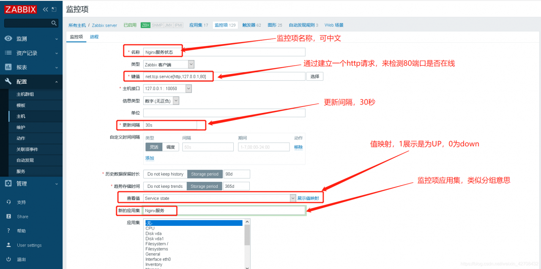Open the 主机接口 127.0.0.1:10050 dropdown

coord(167,88)
